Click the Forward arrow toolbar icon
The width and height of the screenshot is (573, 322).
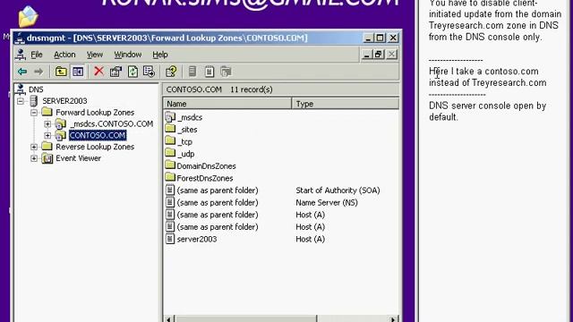coord(38,72)
